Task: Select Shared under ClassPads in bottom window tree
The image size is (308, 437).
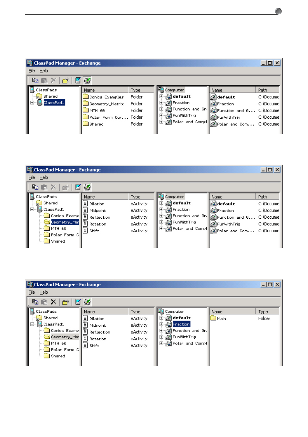Action: [50, 318]
